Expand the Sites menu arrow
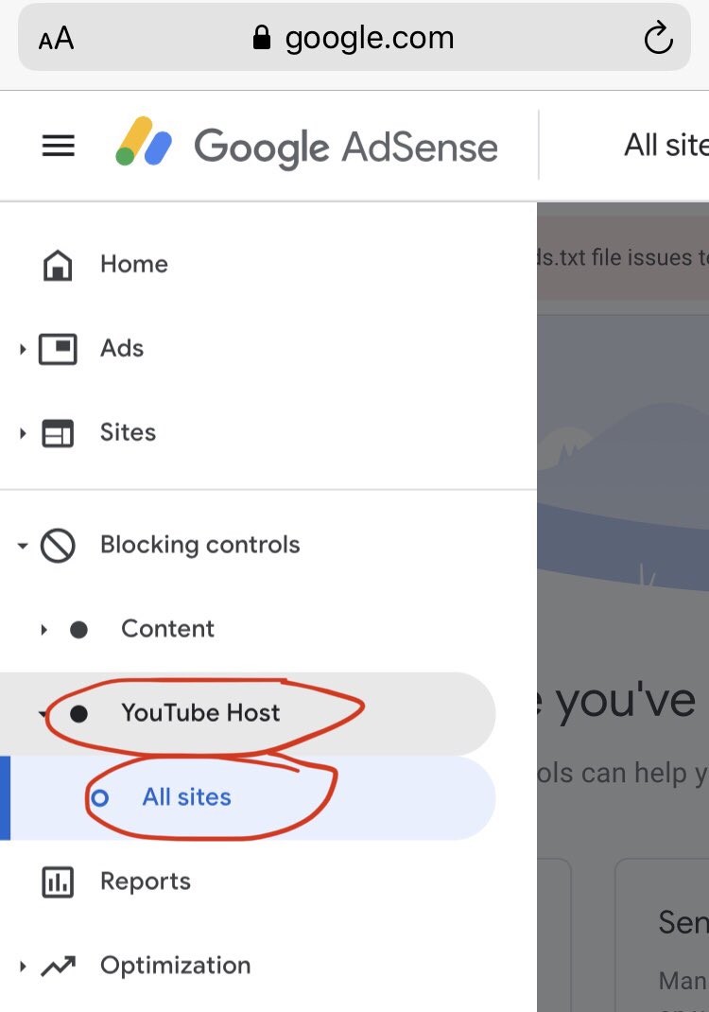The image size is (709, 1012). [x=23, y=433]
